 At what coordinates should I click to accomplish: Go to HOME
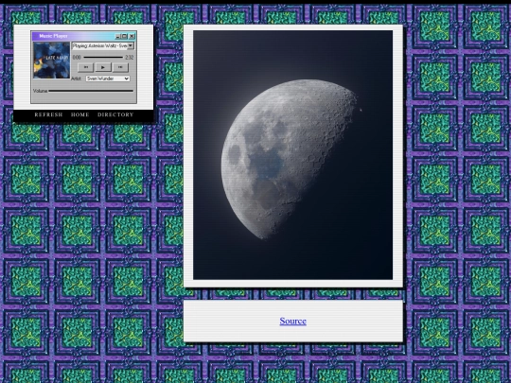pos(79,114)
